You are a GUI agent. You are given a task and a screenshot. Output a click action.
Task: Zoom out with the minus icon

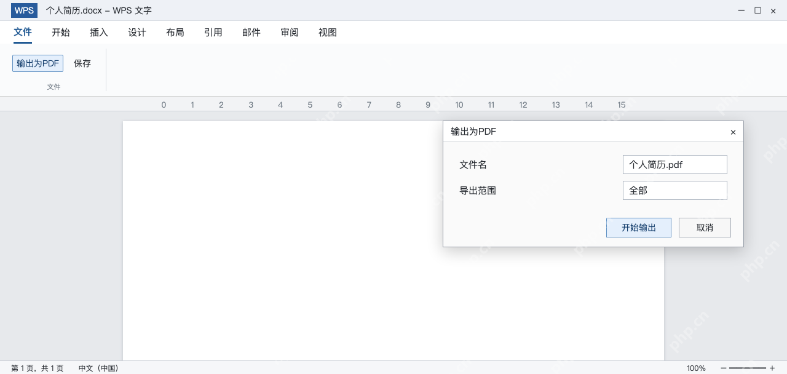pos(724,368)
